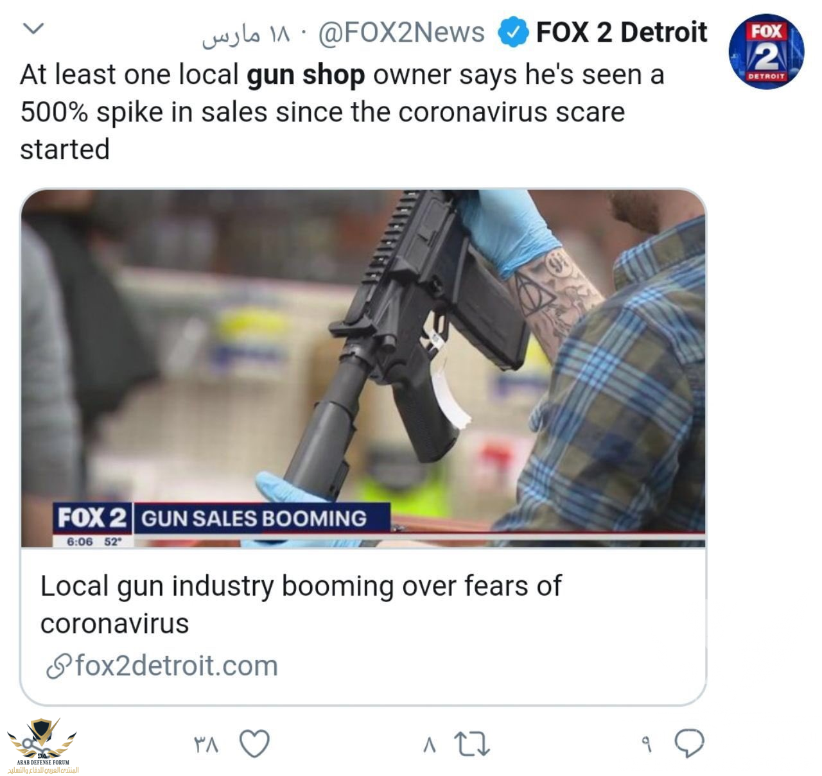
Task: Open the FOX 2 Detroit account name
Action: coord(621,32)
